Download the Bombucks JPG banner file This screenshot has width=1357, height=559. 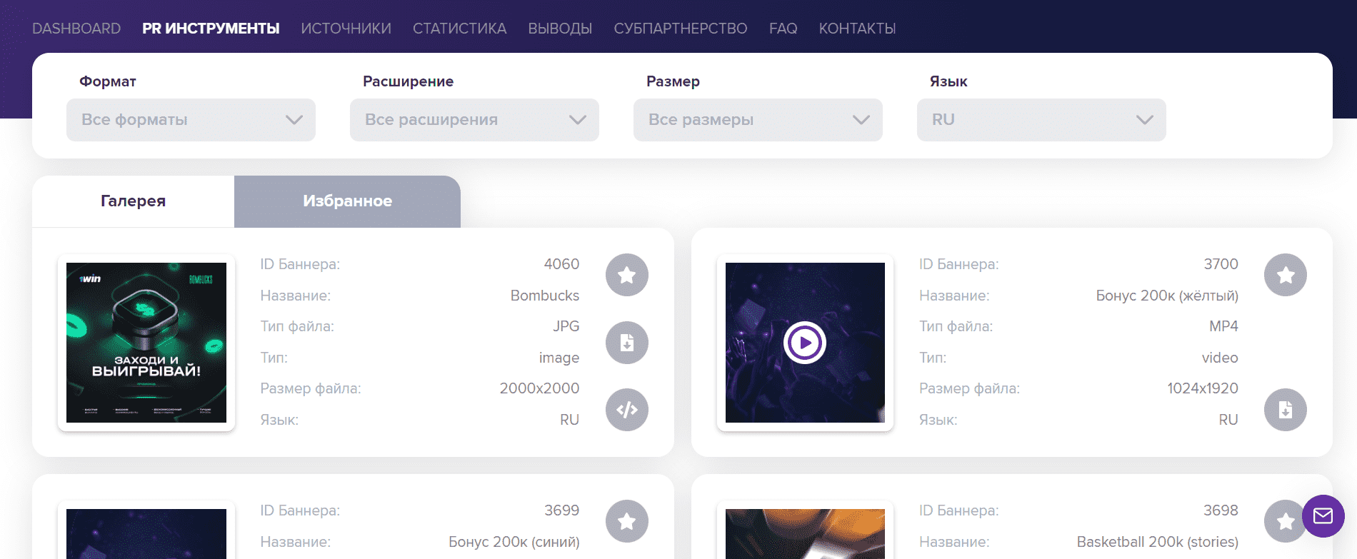coord(626,343)
